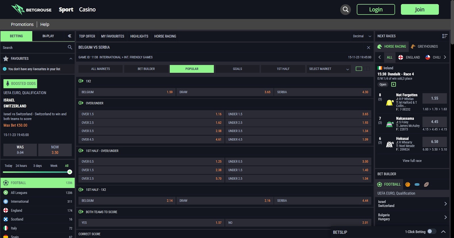Screen dimensions: 454x238
Task: Collapse the left sidebar with double-chevron icon
Action: (70, 36)
